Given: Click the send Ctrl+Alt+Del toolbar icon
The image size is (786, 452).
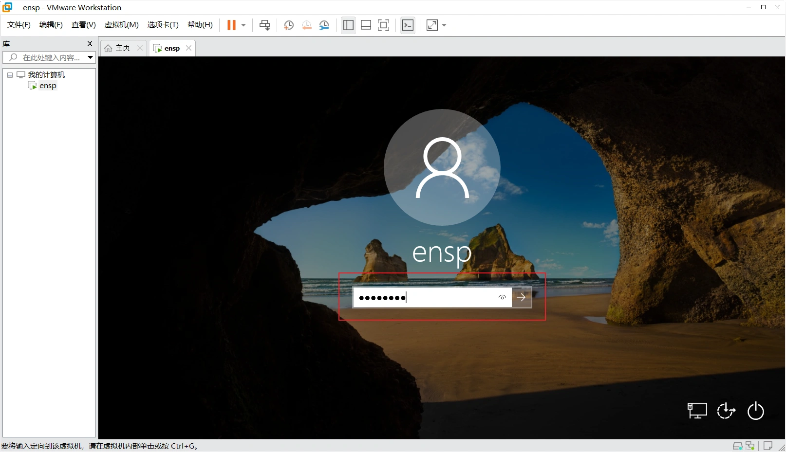Looking at the screenshot, I should tap(264, 25).
